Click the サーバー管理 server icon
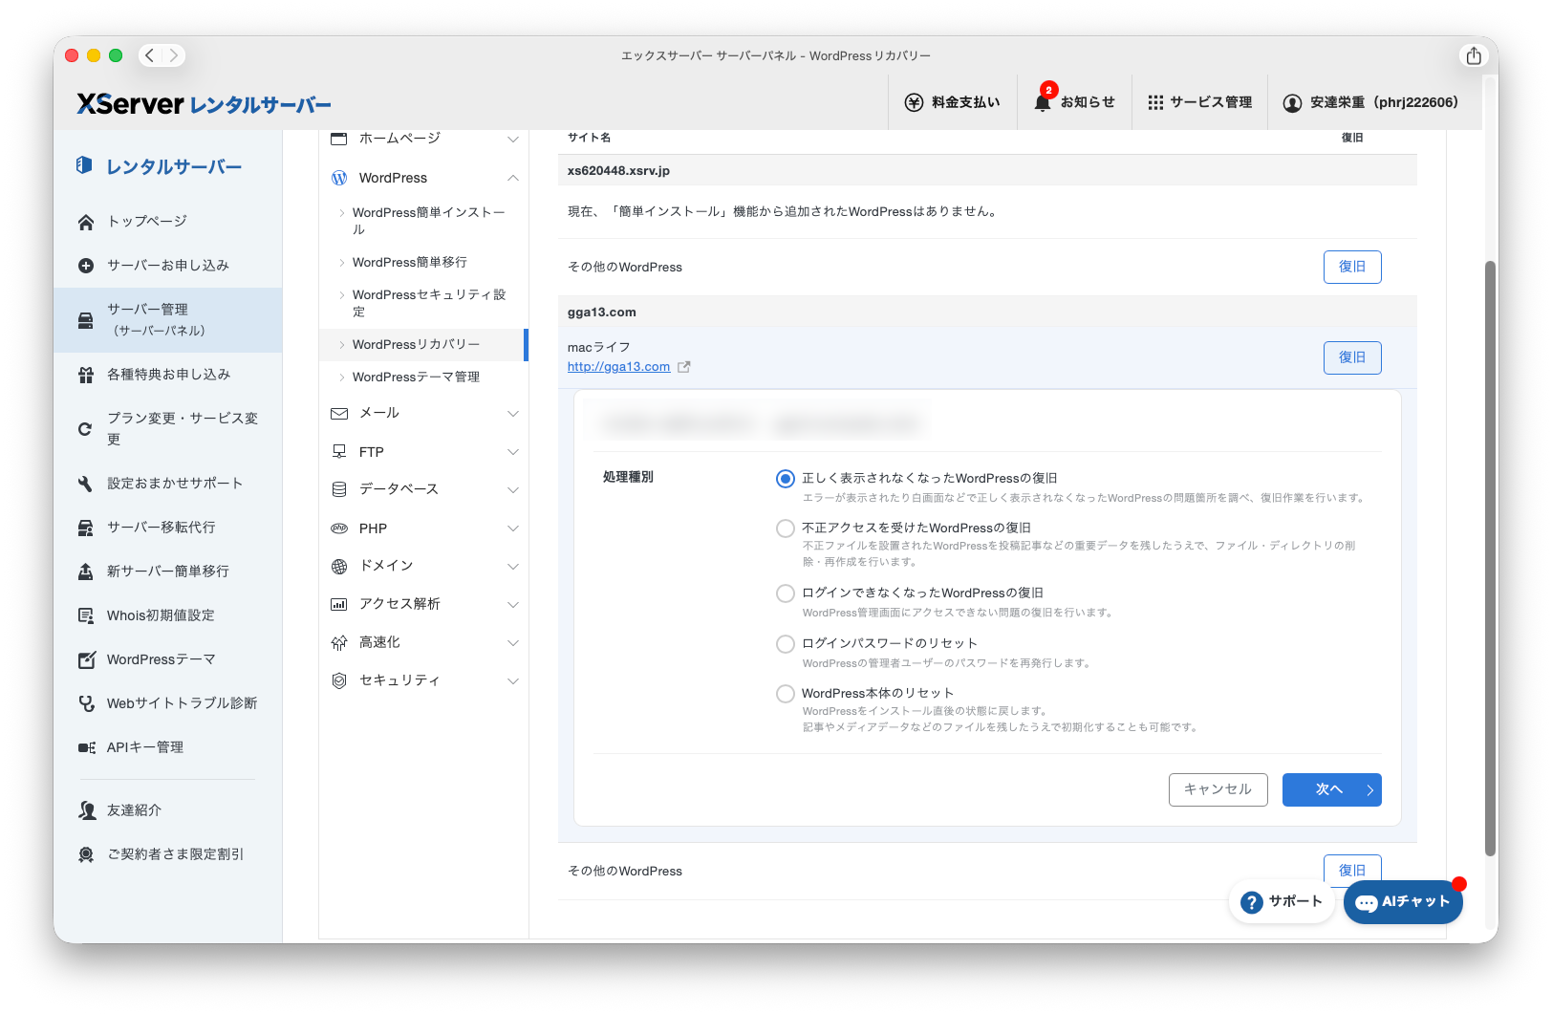 point(86,320)
